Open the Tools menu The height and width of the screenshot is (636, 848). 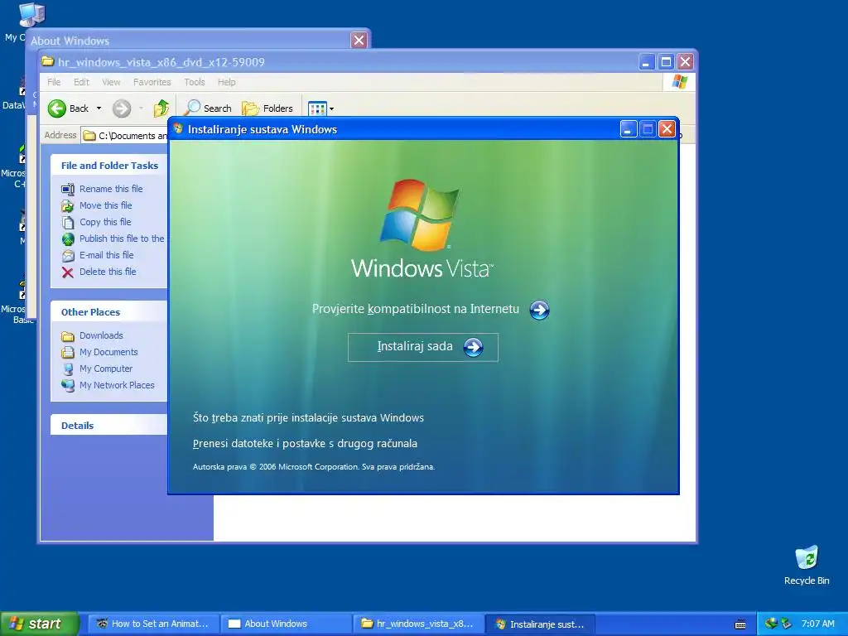click(194, 82)
